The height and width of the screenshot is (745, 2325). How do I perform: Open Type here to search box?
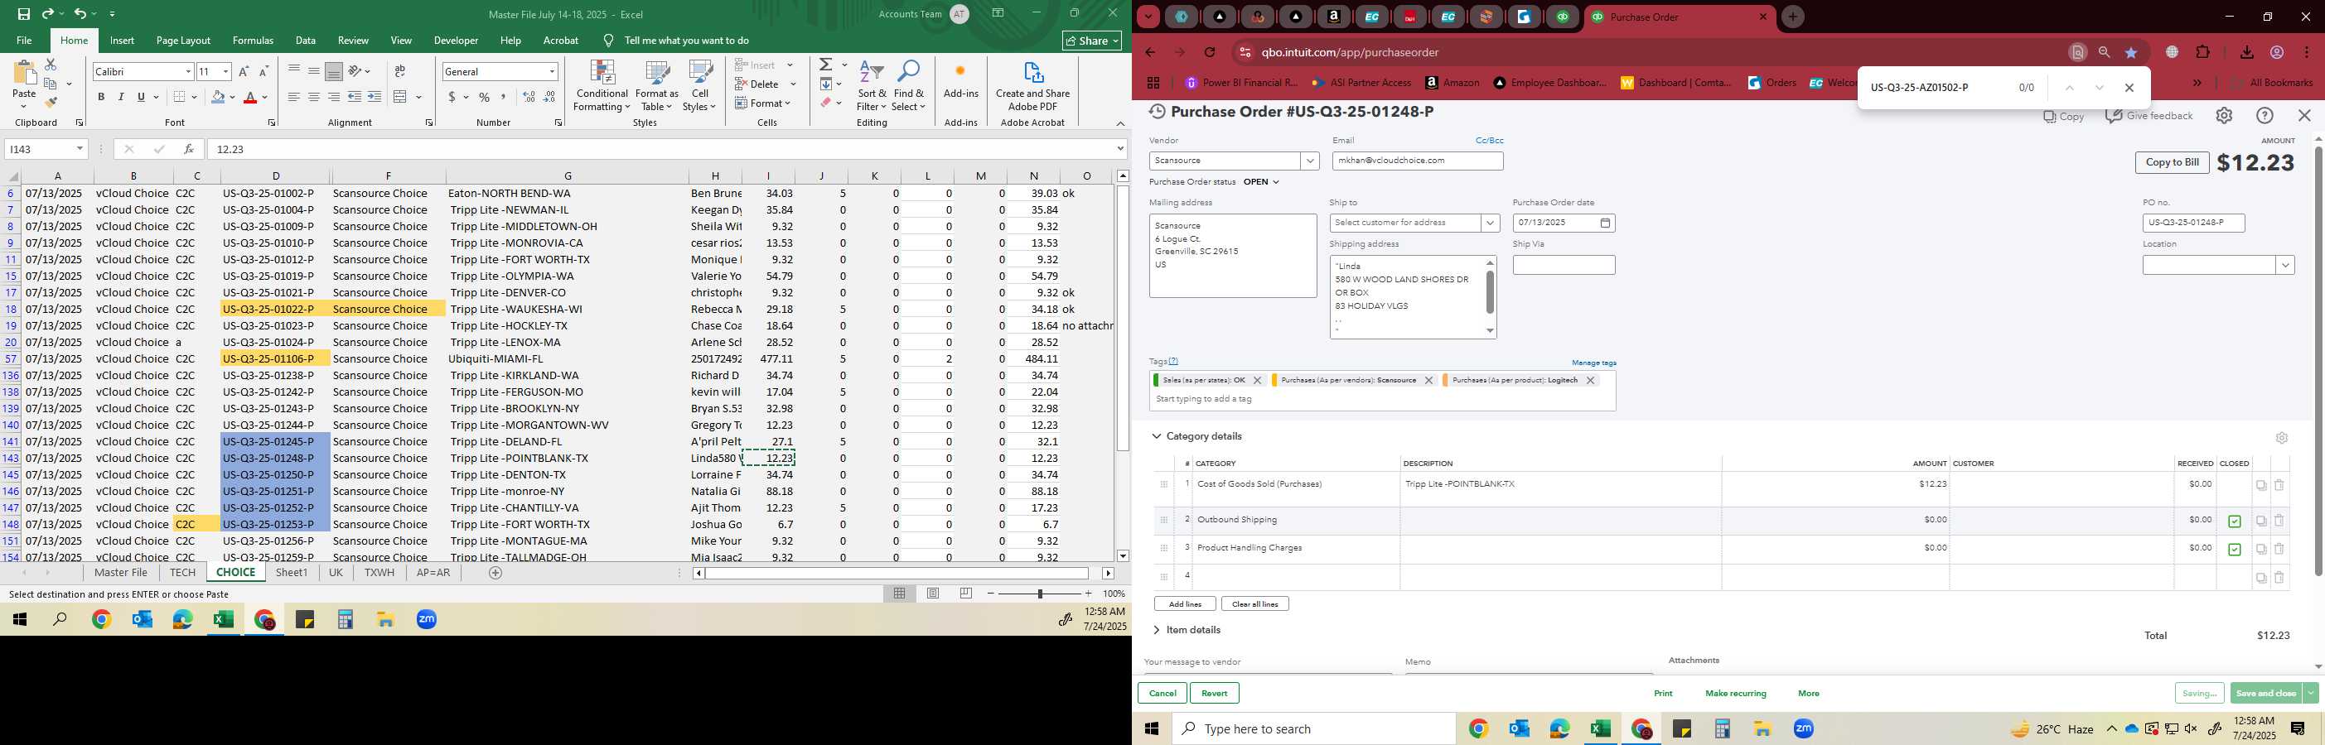[1313, 728]
